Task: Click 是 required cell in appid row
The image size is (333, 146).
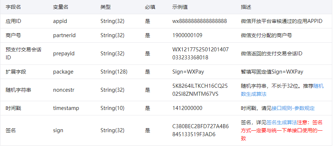Action: point(148,21)
